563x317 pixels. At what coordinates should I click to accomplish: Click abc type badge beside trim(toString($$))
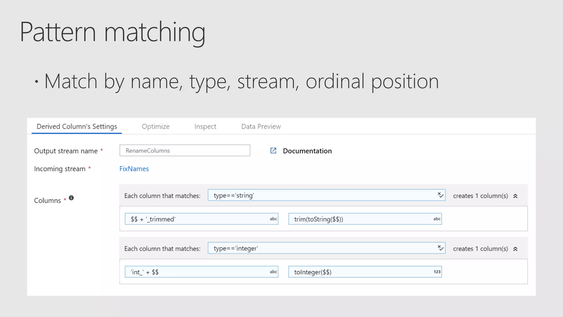pos(437,219)
